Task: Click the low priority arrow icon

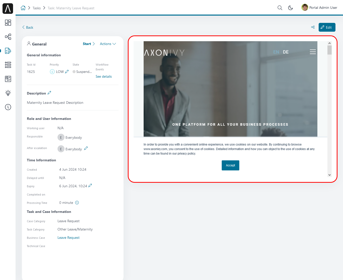Action: 52,72
